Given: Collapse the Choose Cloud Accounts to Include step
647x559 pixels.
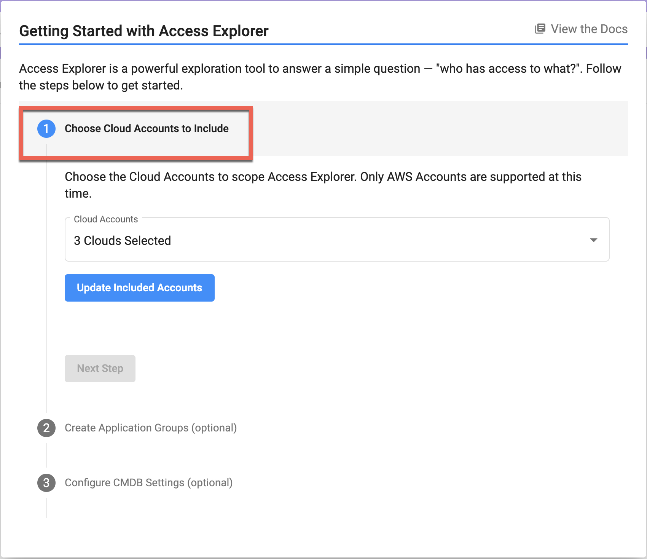Looking at the screenshot, I should pos(147,129).
